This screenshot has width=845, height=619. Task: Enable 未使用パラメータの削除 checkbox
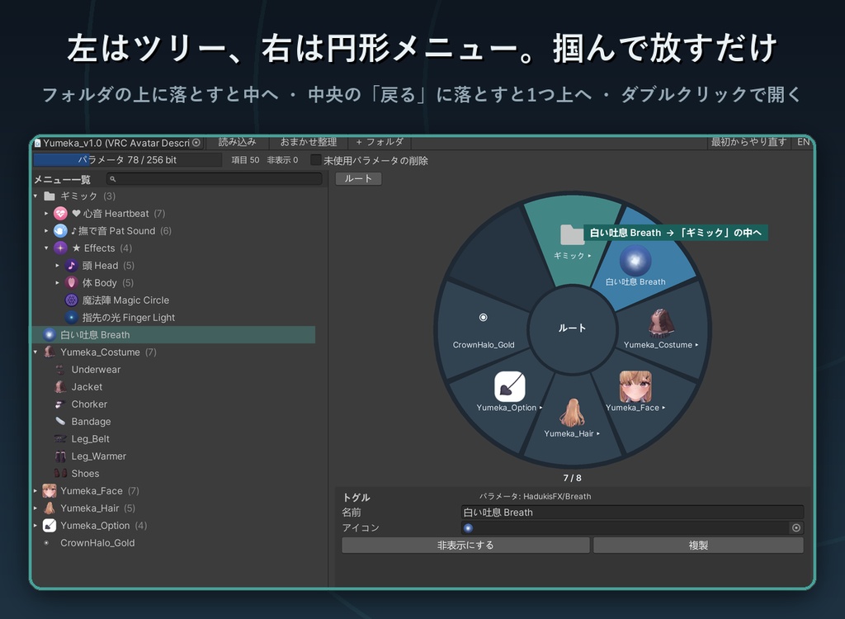316,160
